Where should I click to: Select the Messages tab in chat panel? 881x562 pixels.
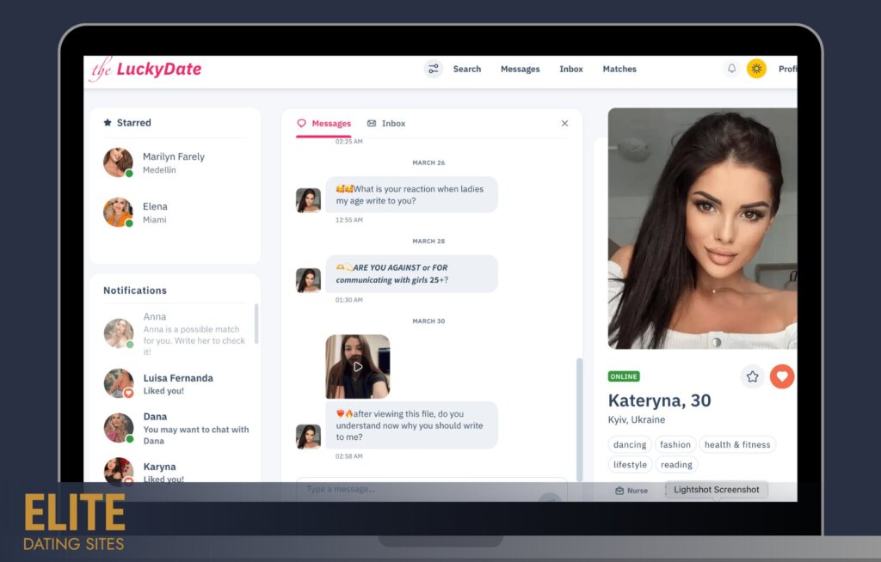pos(323,124)
